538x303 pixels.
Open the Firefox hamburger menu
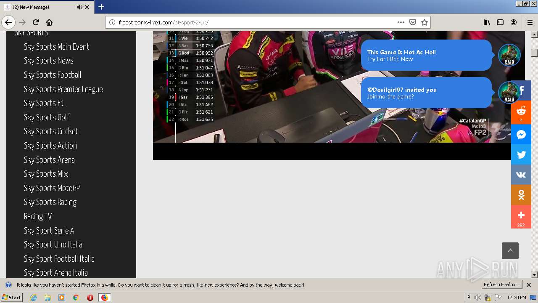[530, 22]
